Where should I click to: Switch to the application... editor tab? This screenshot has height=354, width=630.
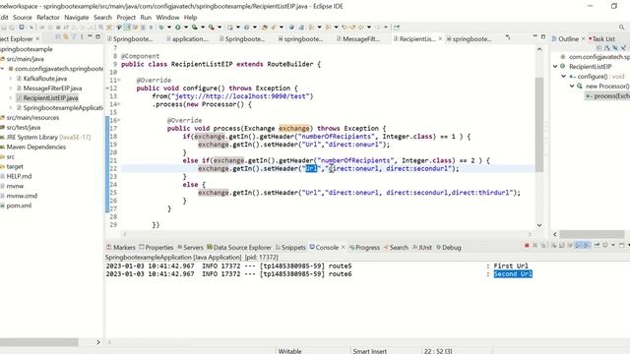(187, 39)
